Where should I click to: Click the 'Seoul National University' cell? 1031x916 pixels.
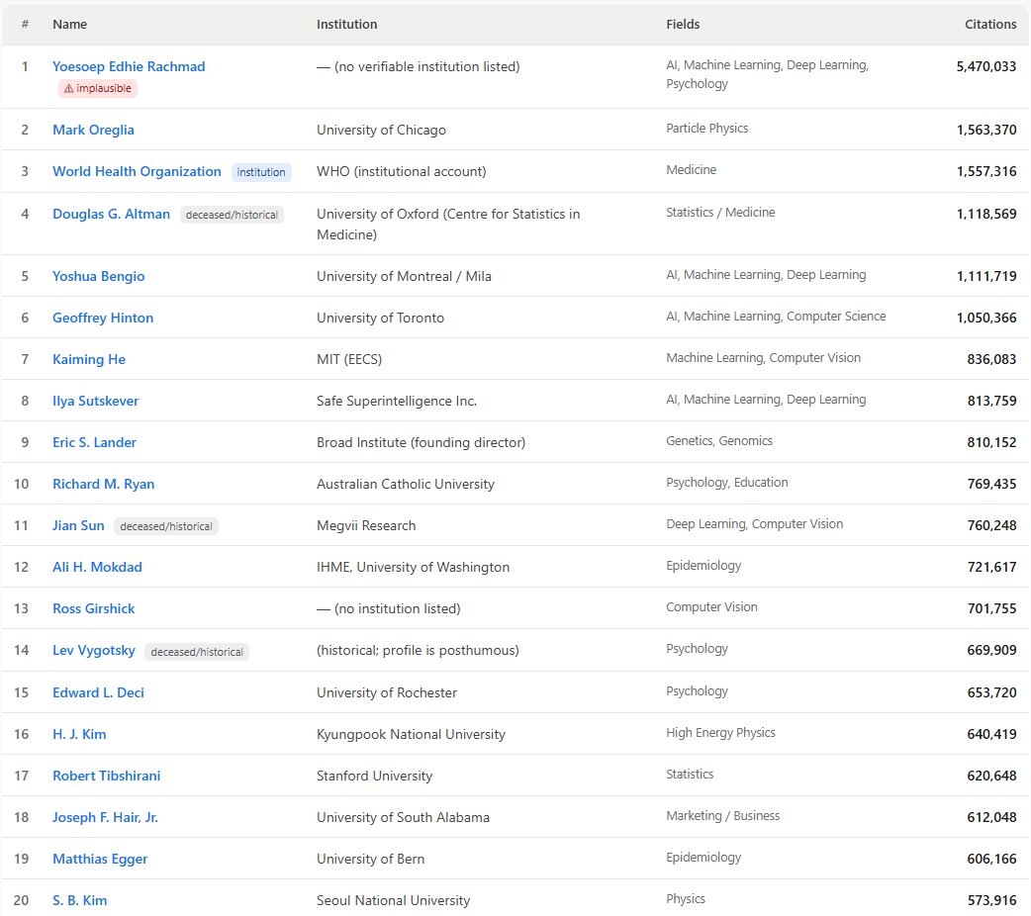tap(393, 900)
